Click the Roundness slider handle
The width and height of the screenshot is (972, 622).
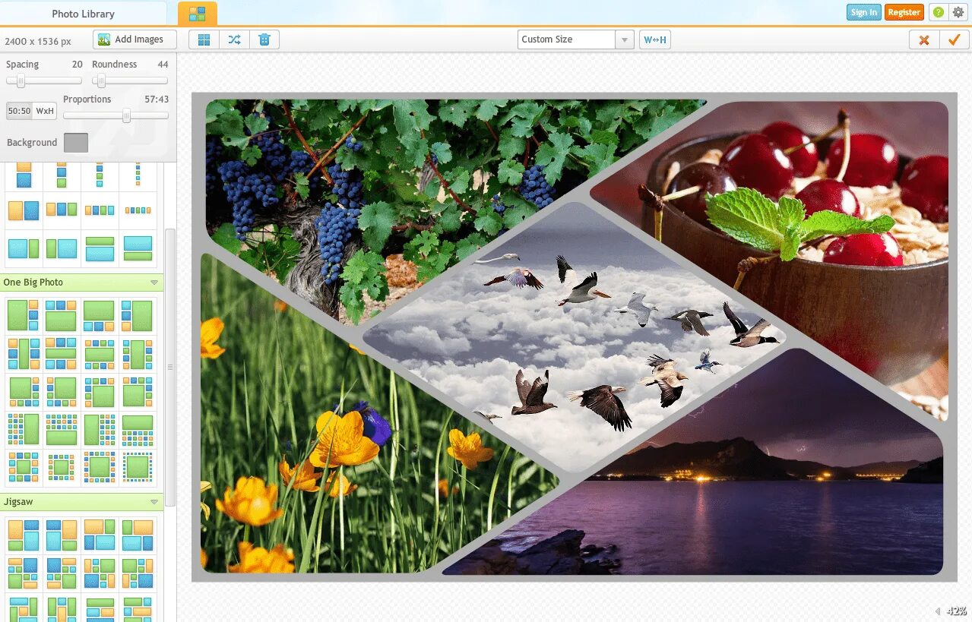(x=102, y=81)
